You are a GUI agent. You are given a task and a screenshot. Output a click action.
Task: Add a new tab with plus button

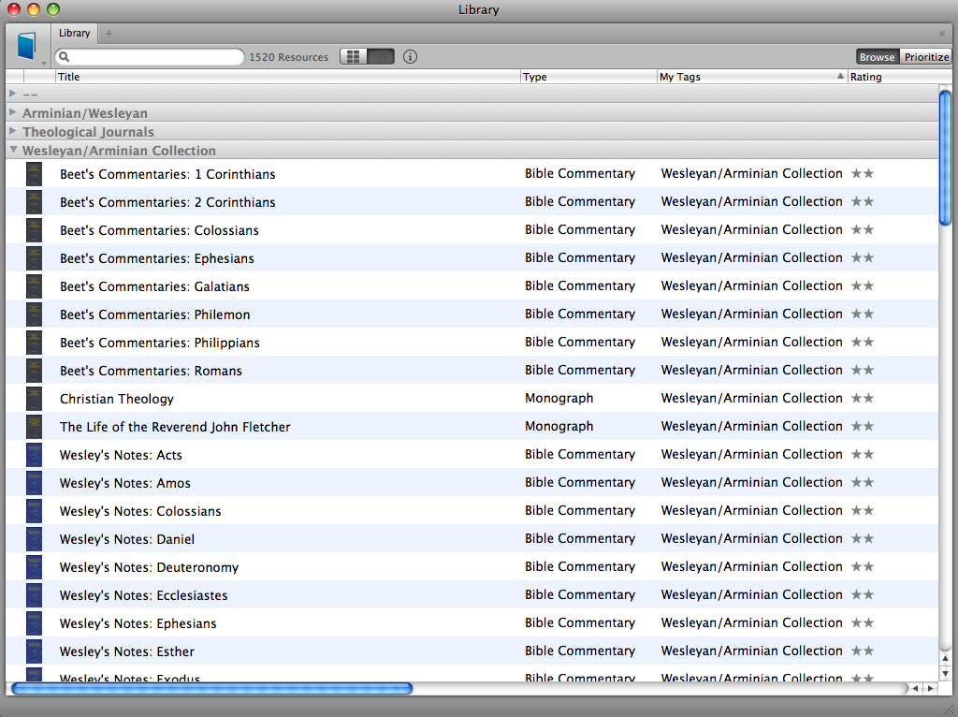pyautogui.click(x=109, y=34)
